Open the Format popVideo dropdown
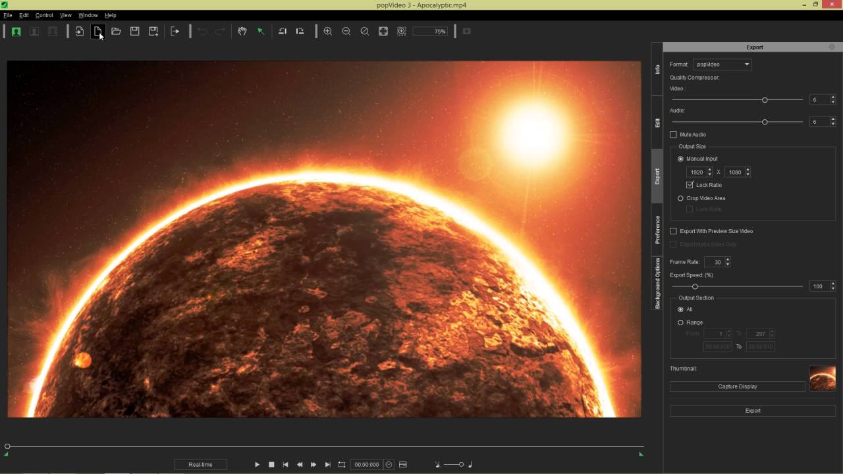Image resolution: width=843 pixels, height=474 pixels. (x=722, y=65)
